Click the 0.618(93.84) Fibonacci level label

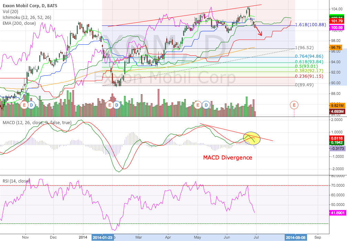(309, 62)
